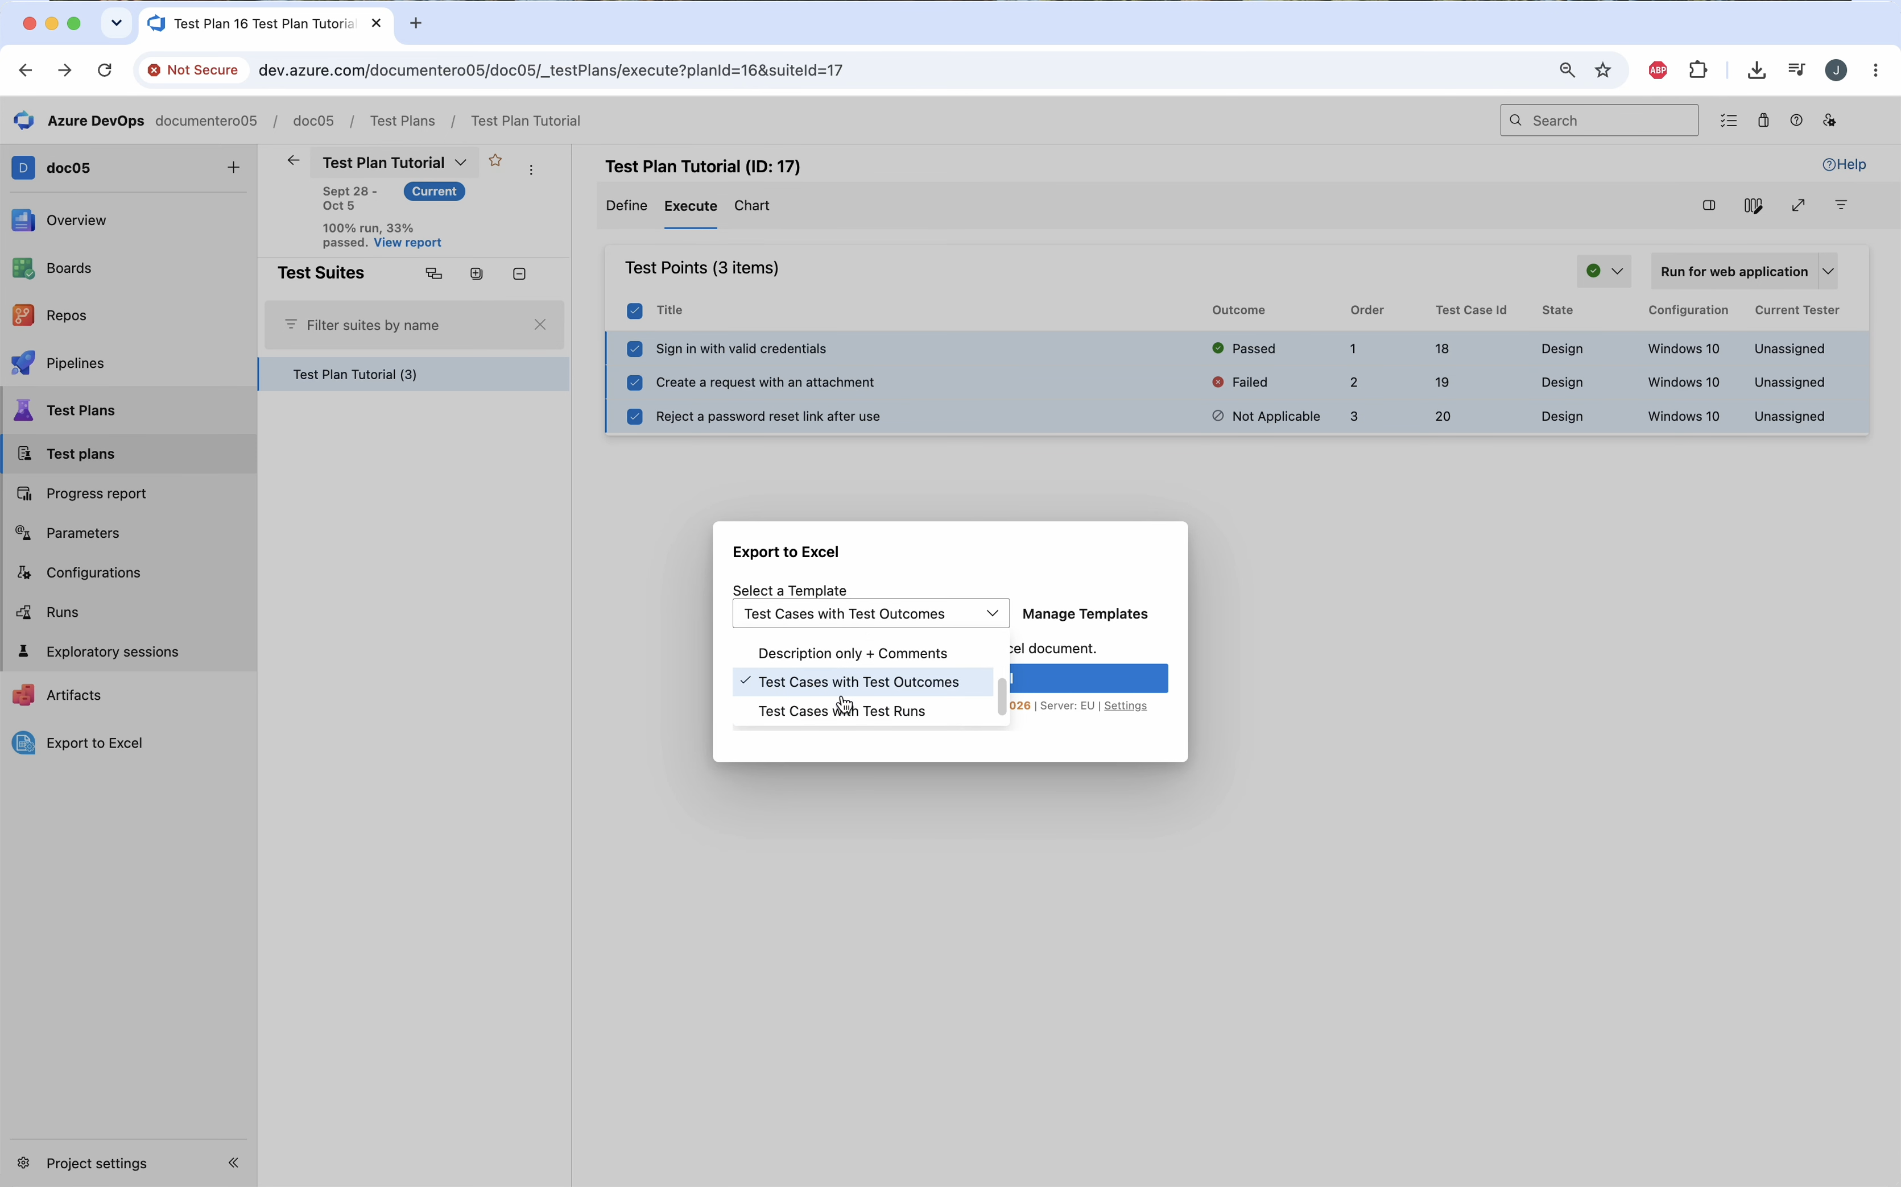1901x1187 pixels.
Task: Toggle the side pane view icon
Action: (x=1709, y=206)
